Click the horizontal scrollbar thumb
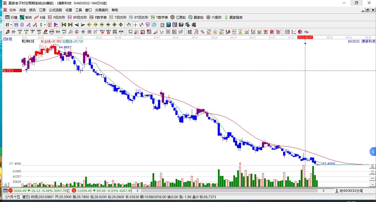 pyautogui.click(x=230, y=190)
